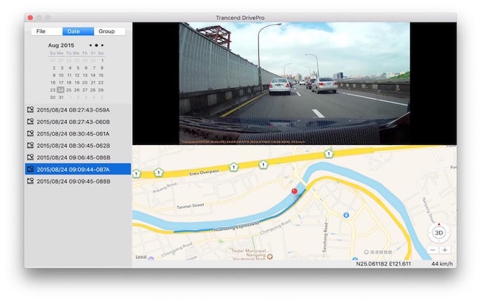The height and width of the screenshot is (301, 481).
Task: Select August 31 in calendar
Action: click(x=61, y=98)
